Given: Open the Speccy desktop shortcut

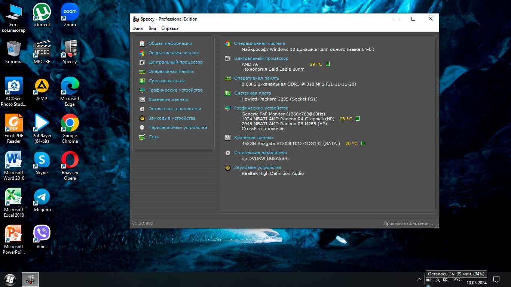Looking at the screenshot, I should (70, 52).
